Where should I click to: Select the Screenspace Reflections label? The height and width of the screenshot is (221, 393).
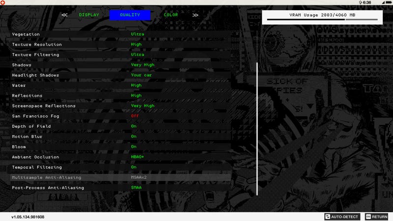coord(44,106)
